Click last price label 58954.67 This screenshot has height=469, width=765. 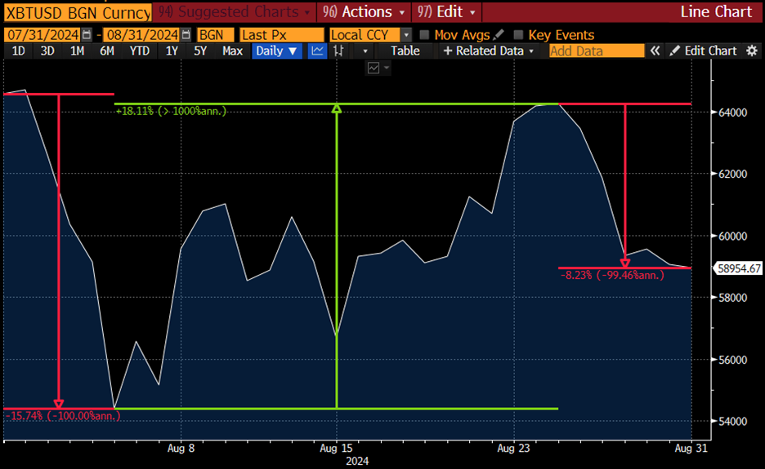pyautogui.click(x=739, y=268)
